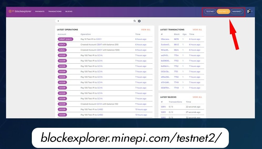Open the info icon beside search

tap(139, 21)
